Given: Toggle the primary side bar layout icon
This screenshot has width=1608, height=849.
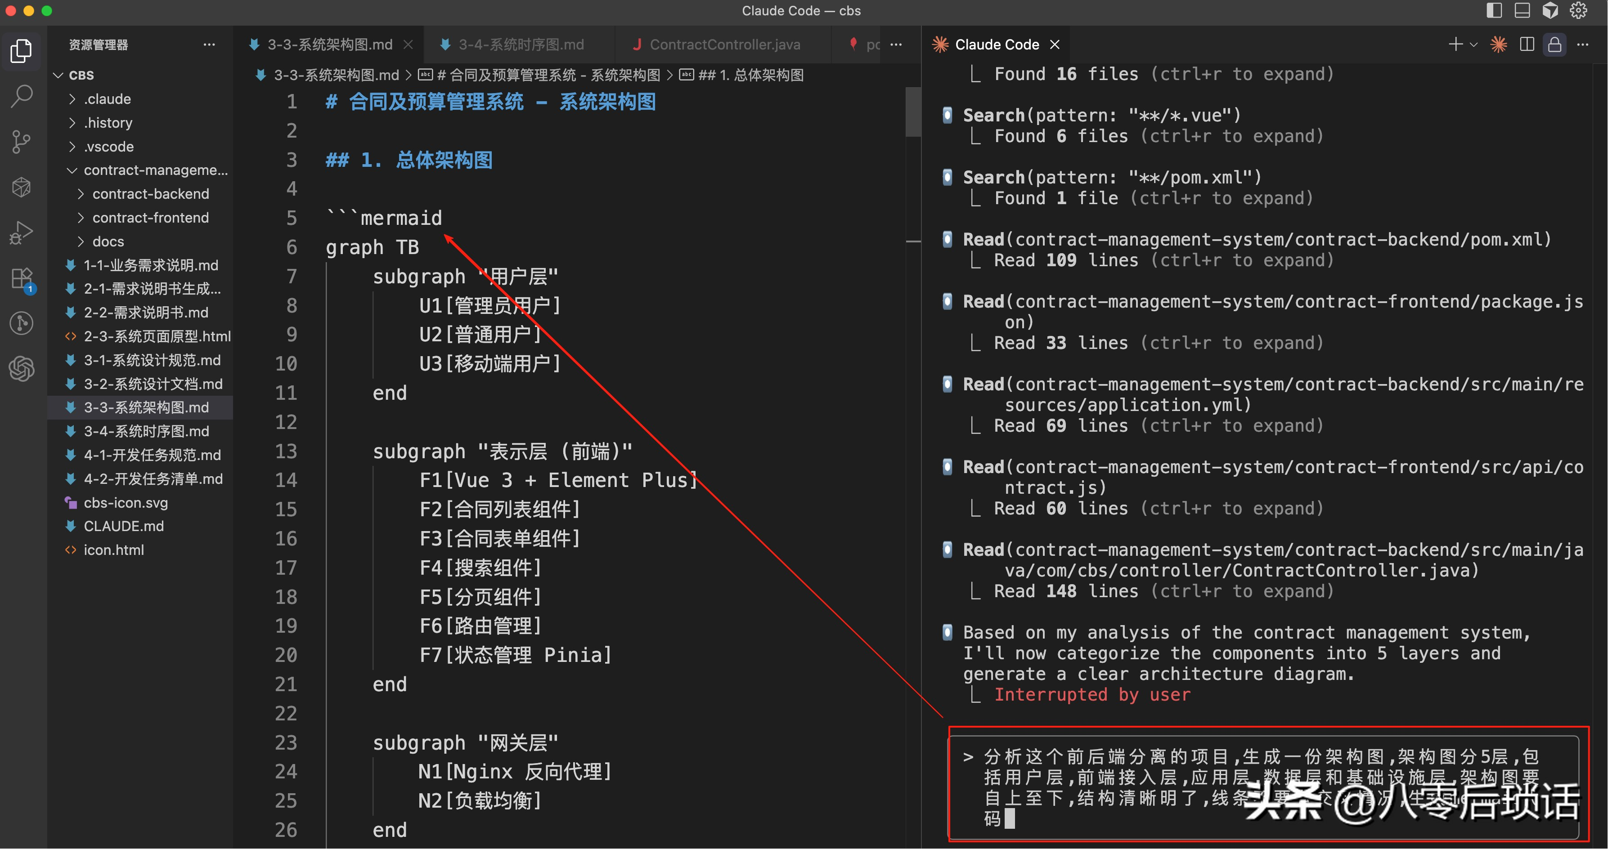Looking at the screenshot, I should click(1494, 11).
